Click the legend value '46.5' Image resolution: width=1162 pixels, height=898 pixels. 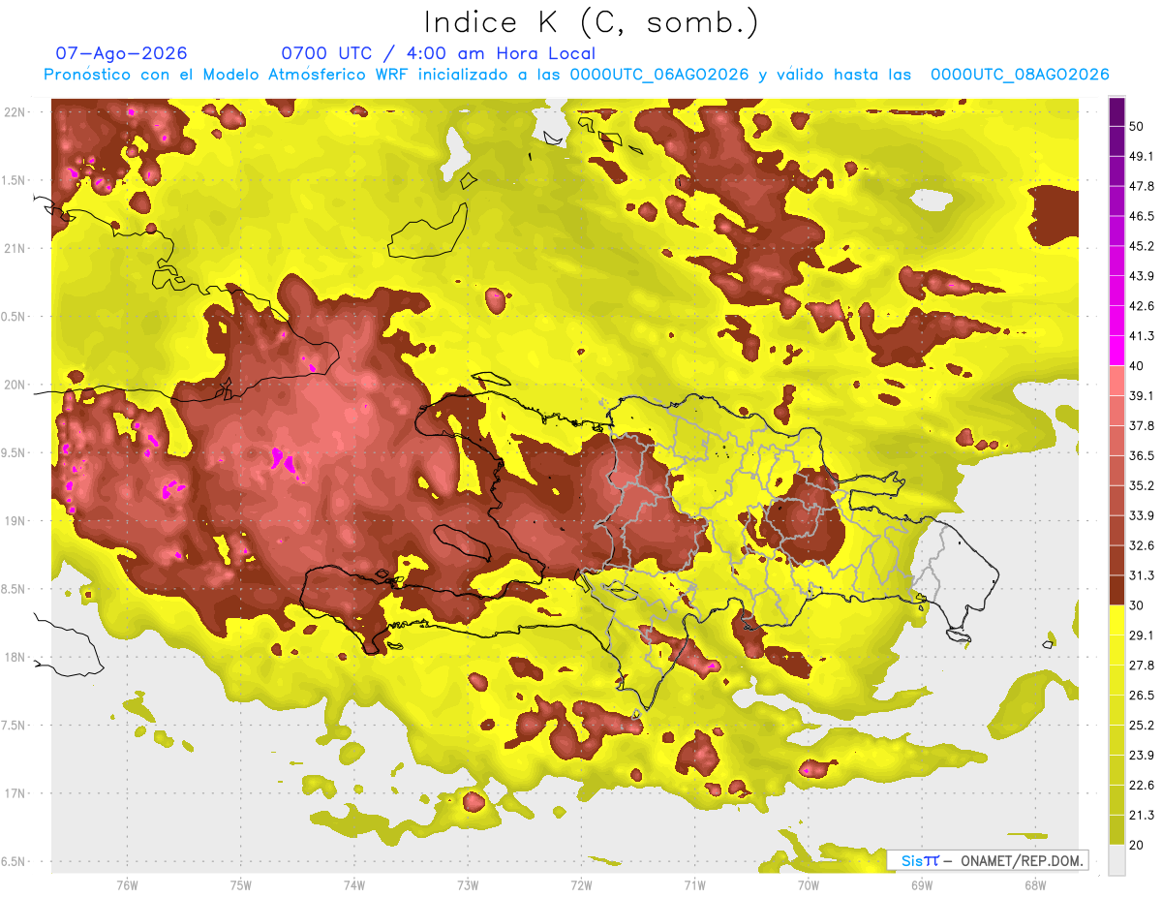pos(1142,216)
